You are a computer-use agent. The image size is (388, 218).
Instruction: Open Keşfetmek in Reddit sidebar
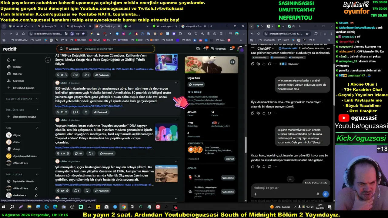click(18, 81)
